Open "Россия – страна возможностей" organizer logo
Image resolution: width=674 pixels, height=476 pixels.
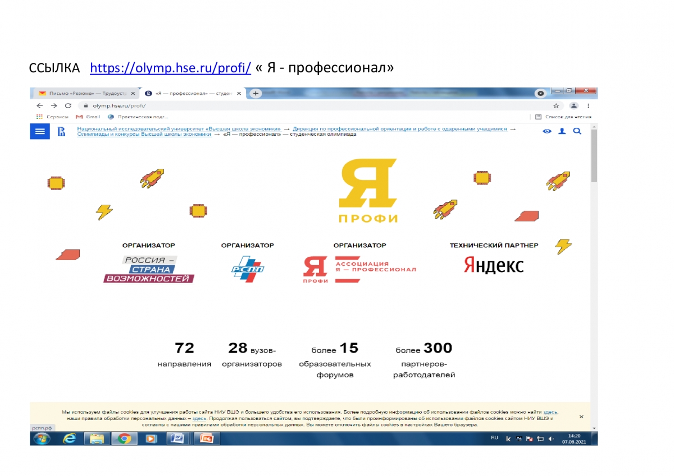pyautogui.click(x=149, y=269)
